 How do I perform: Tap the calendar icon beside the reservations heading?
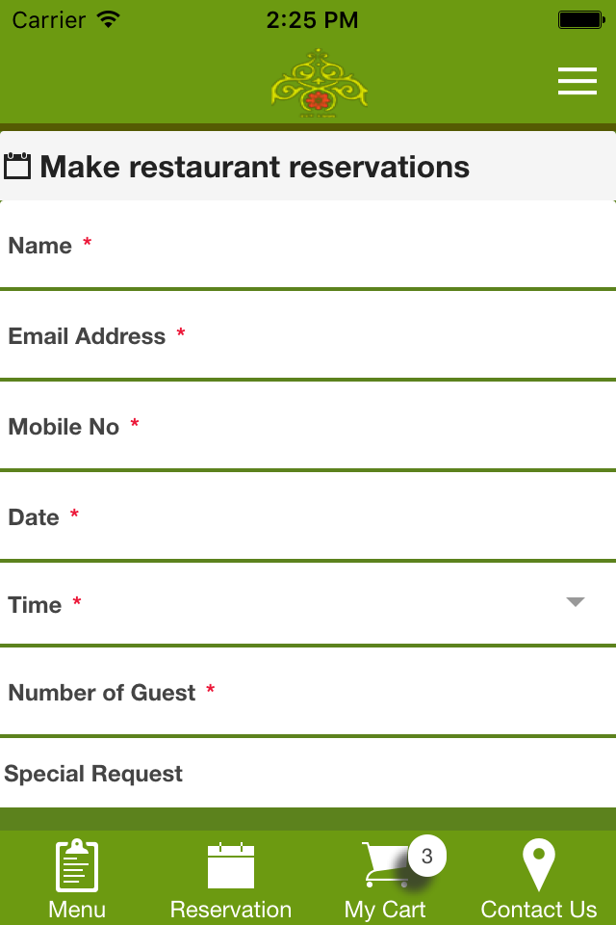(18, 167)
